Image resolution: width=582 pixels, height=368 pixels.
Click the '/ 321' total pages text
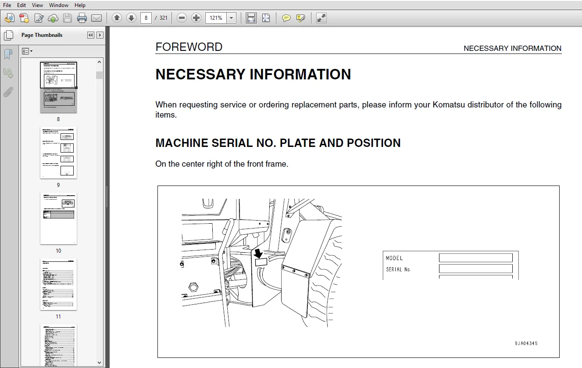click(x=161, y=18)
